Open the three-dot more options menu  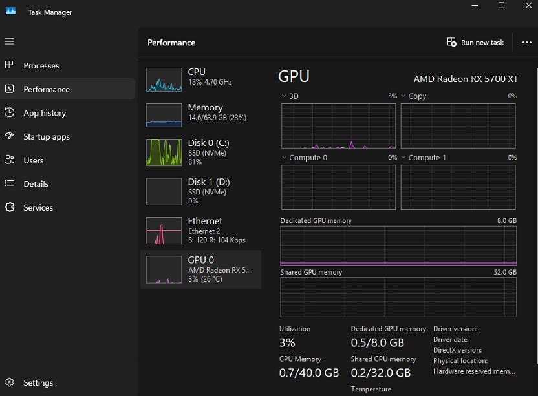pyautogui.click(x=526, y=43)
